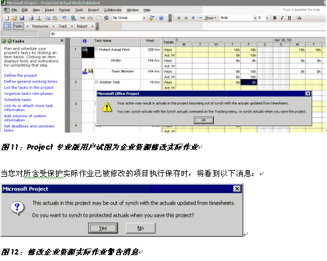Save the project with the floppy icon
This screenshot has width=327, height=261.
pyautogui.click(x=22, y=18)
